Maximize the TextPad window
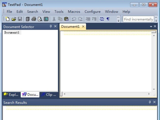 144,5
